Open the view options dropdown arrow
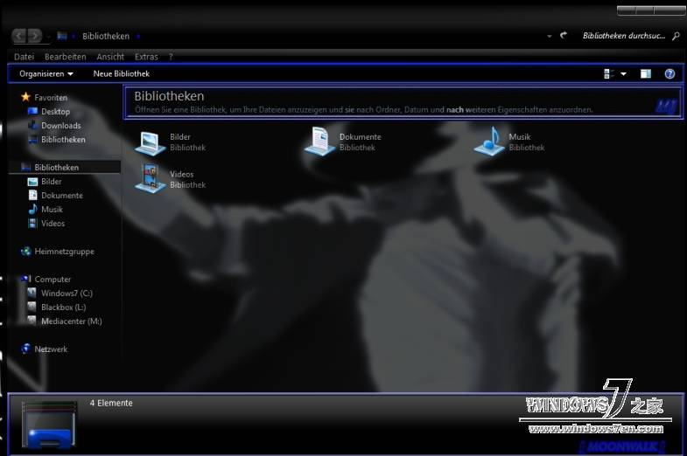Image resolution: width=687 pixels, height=456 pixels. pos(623,74)
